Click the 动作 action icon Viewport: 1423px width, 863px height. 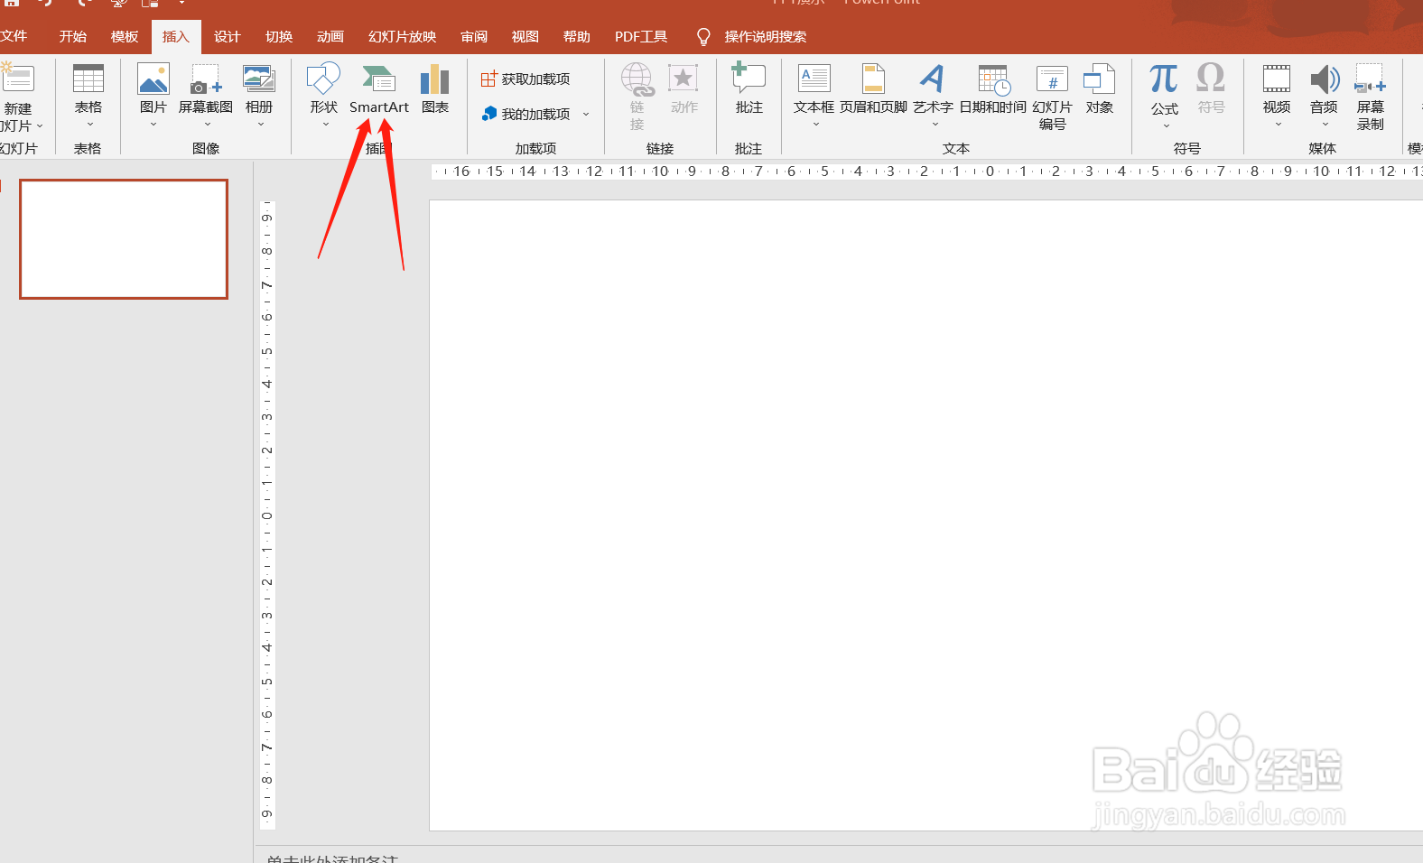(x=684, y=79)
